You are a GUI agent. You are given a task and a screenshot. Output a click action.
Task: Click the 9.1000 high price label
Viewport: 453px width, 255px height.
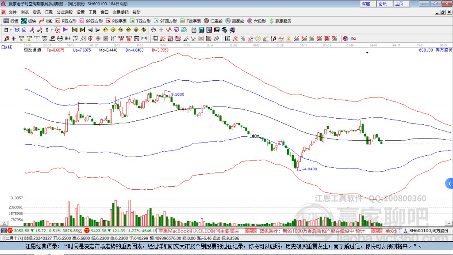coord(178,94)
